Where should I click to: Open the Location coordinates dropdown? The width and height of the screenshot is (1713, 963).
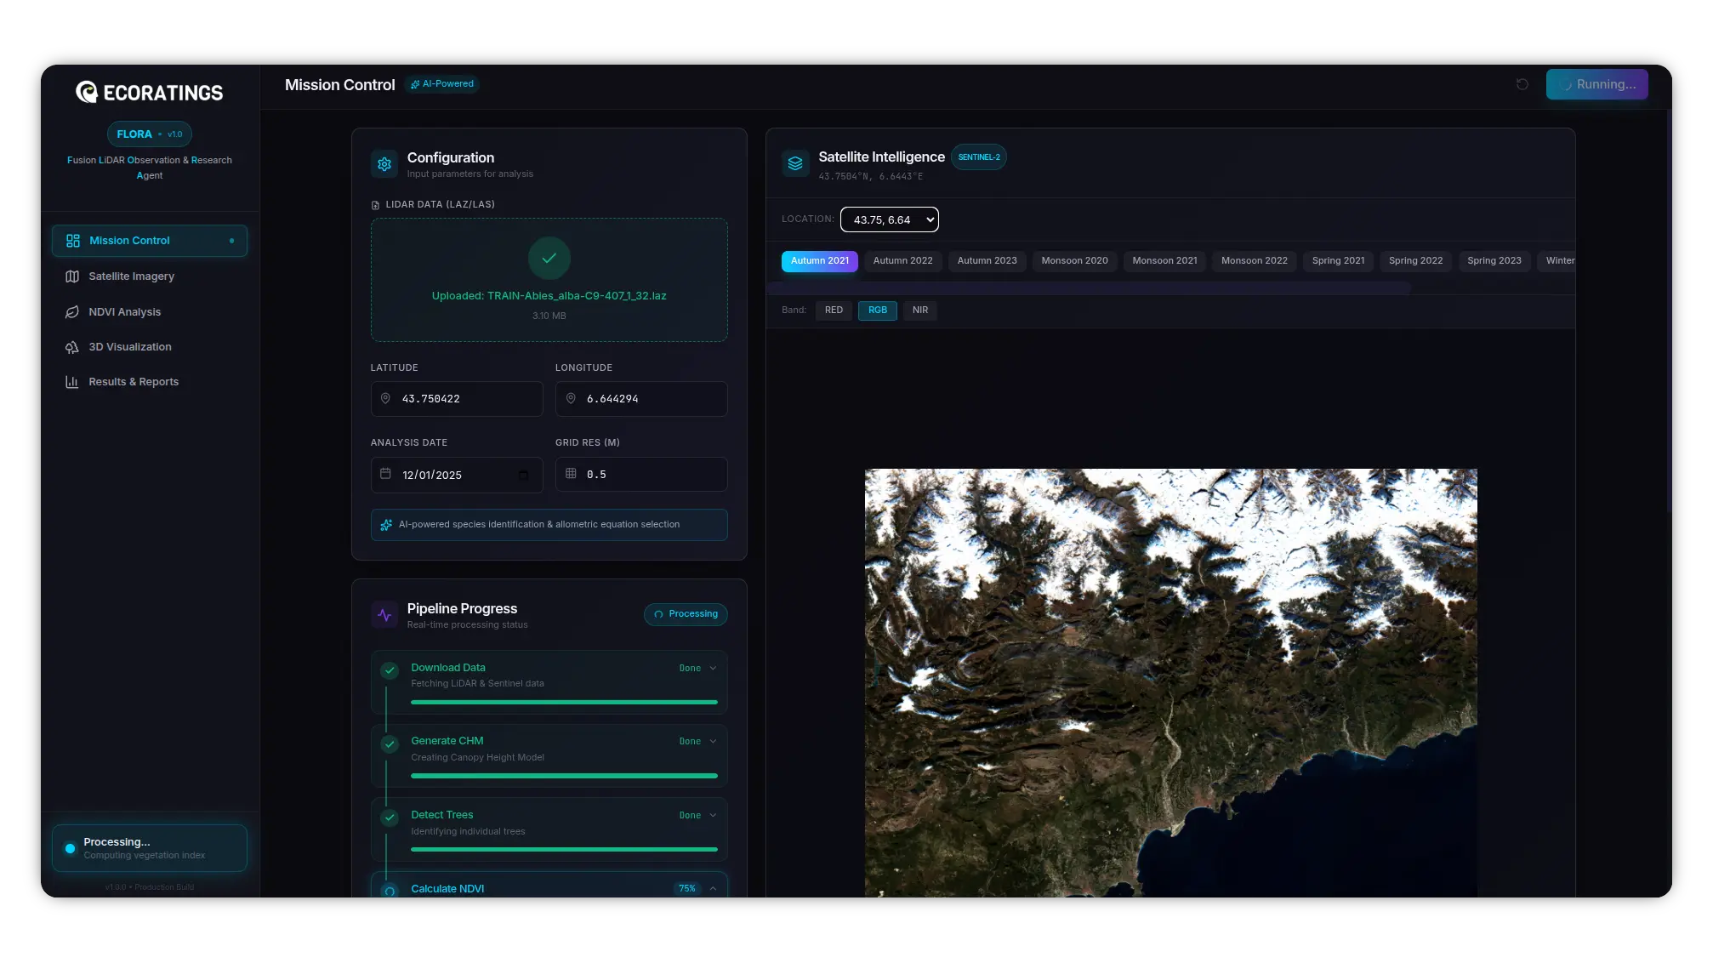point(889,219)
